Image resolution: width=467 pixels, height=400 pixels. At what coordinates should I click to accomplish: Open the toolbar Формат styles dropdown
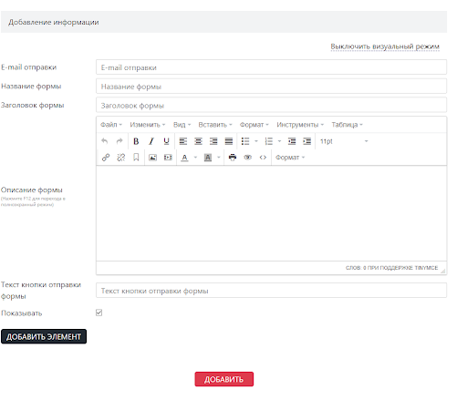pos(290,158)
